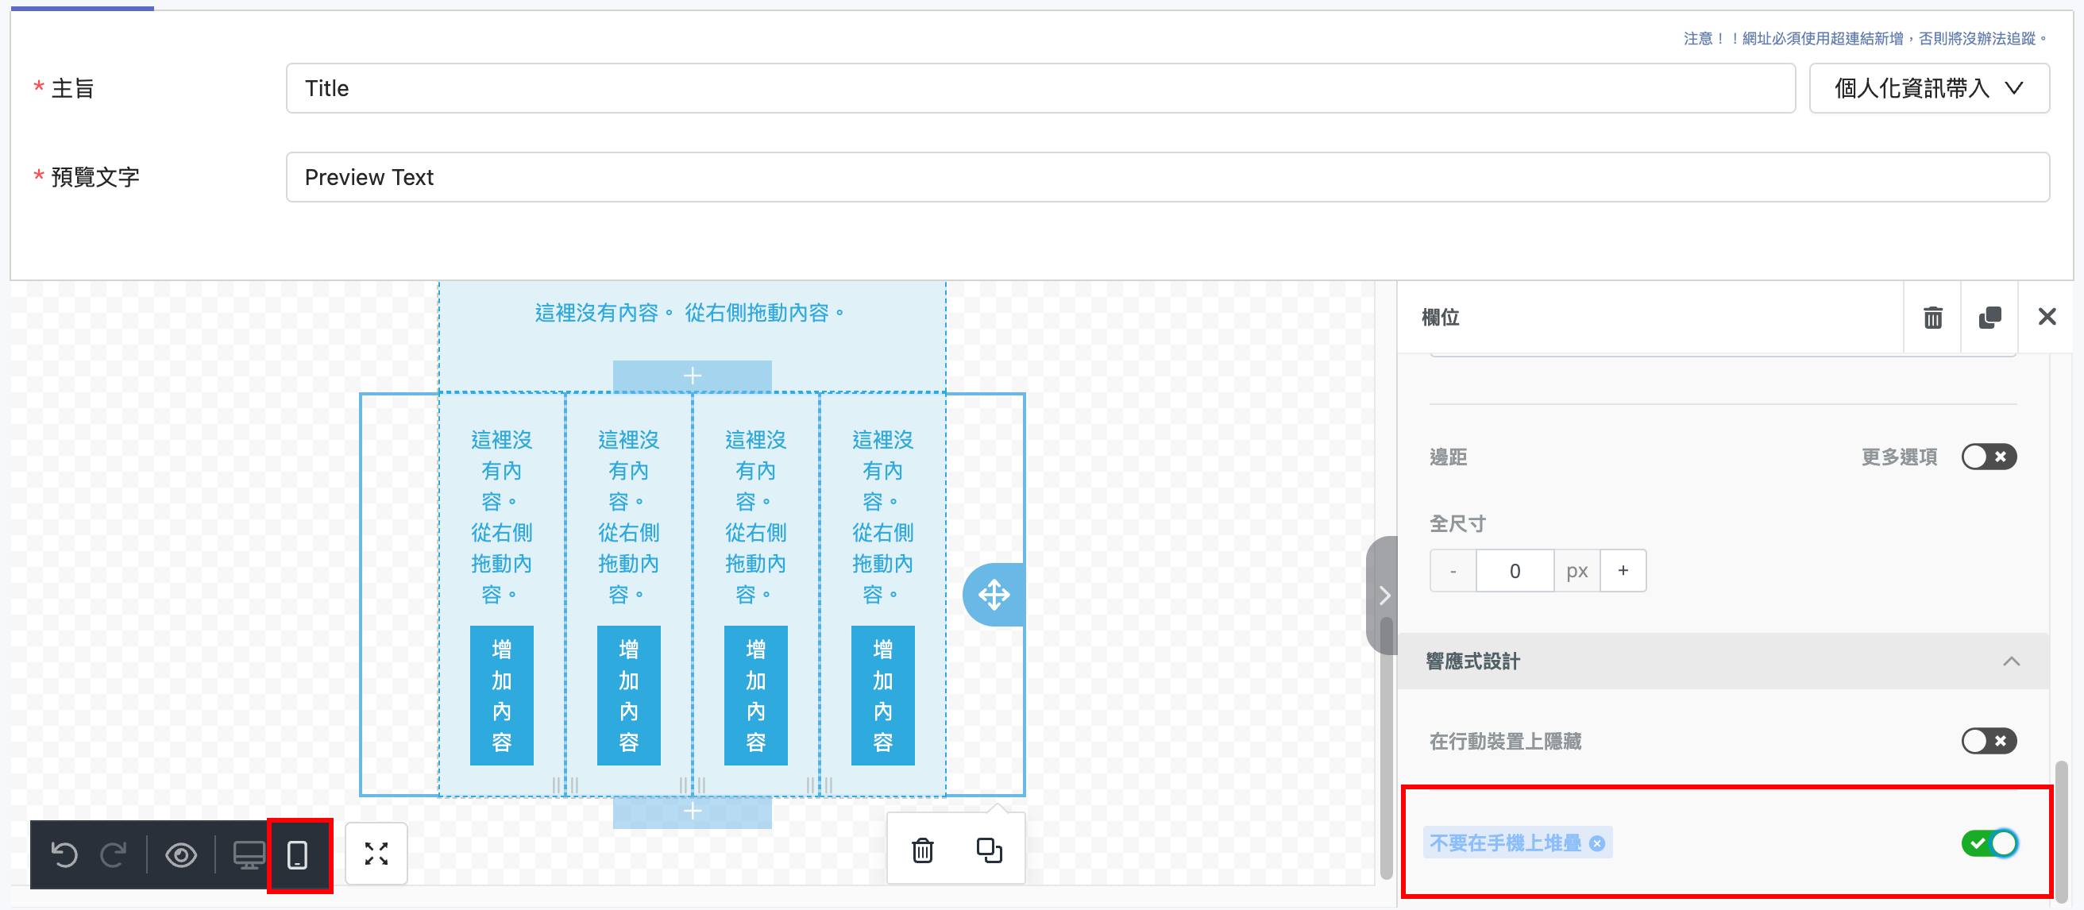Click duplicate icon in 欄位 panel header
Screen dimensions: 2084x910
point(1989,317)
